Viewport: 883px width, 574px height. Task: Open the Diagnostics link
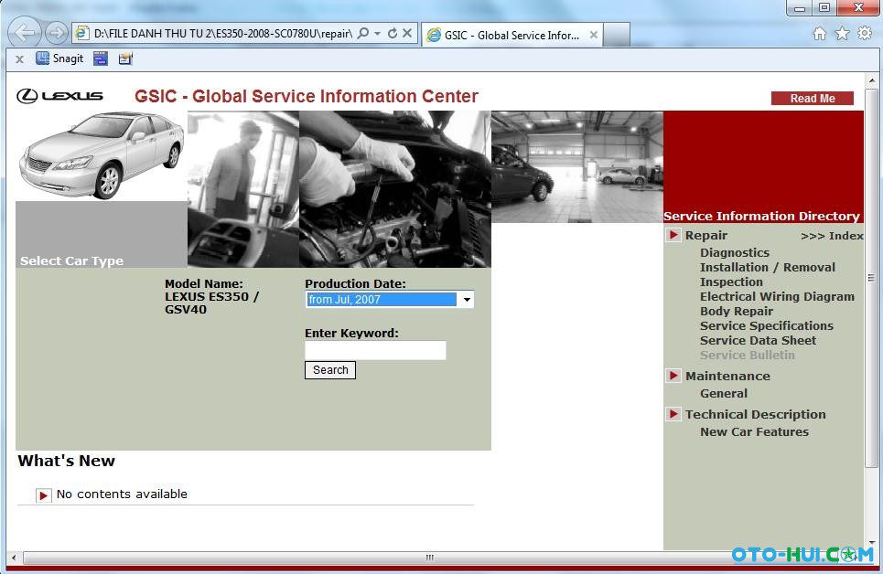coord(735,252)
